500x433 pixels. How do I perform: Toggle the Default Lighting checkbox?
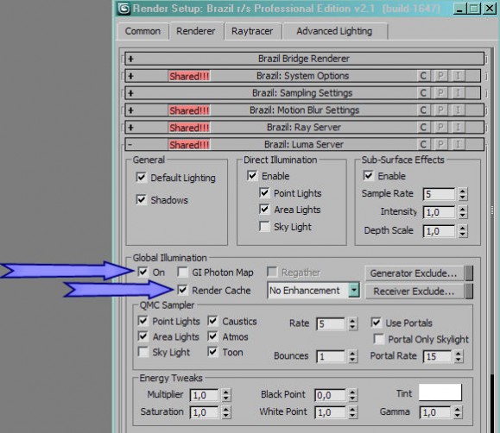[141, 177]
